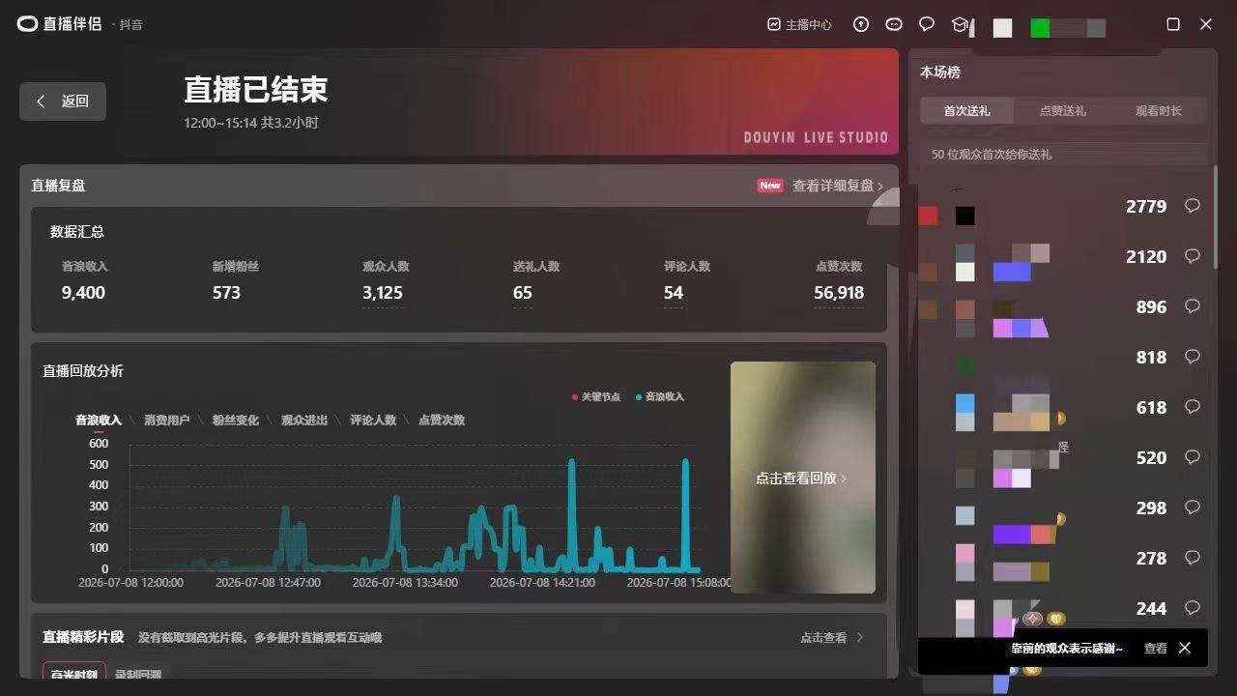Viewport: 1237px width, 696px height.
Task: Click the white avatar in title bar
Action: [x=1002, y=28]
